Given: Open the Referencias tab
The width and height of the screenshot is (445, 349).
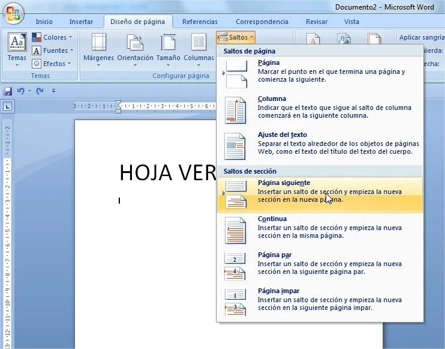Looking at the screenshot, I should click(x=200, y=22).
